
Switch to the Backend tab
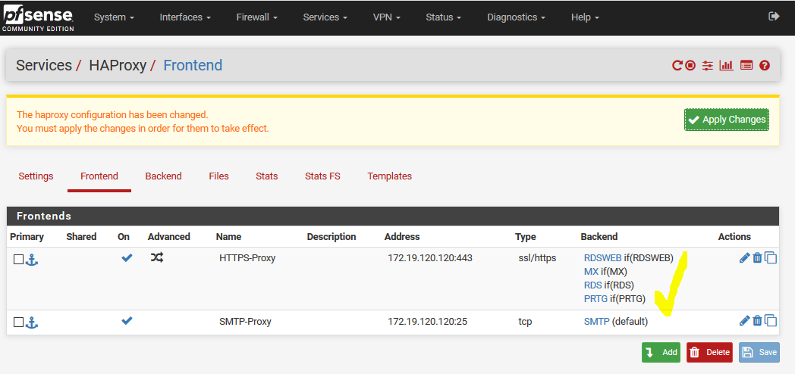click(163, 176)
